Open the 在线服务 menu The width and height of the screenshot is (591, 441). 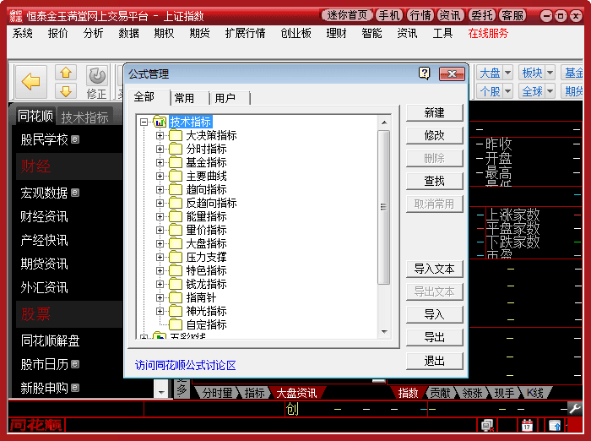point(488,33)
